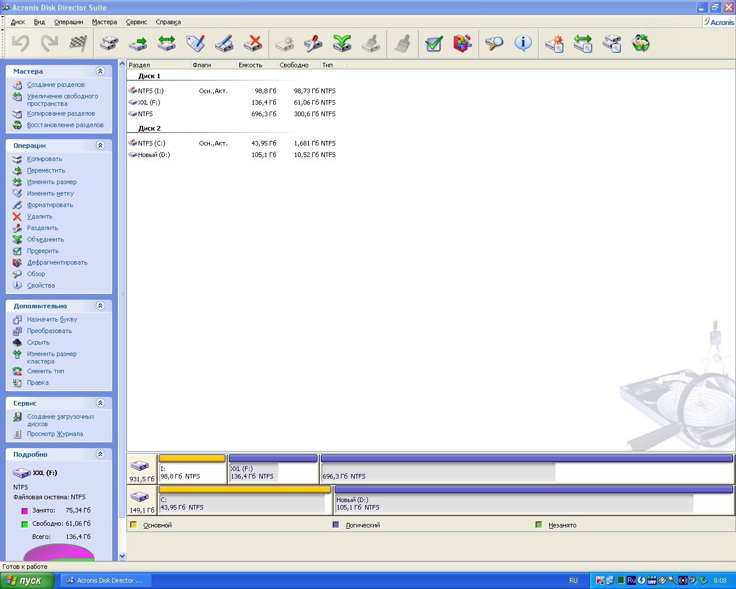Screen dimensions: 736x589
Task: Click the Format partition toolbar icon
Action: [224, 43]
